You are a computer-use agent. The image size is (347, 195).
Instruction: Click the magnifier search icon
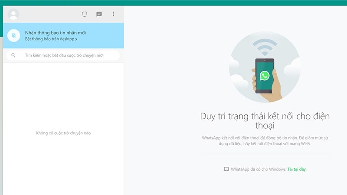[x=14, y=55]
